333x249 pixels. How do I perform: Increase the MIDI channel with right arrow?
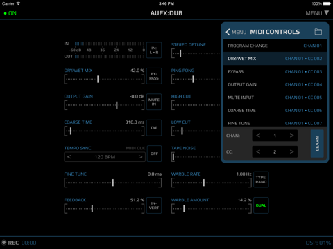tap(291, 136)
